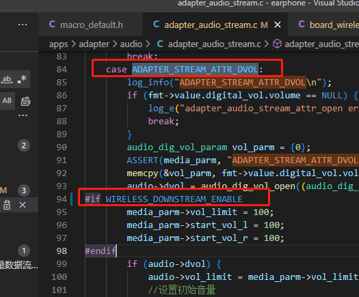
Task: Click #endif directive on line 98
Action: click(101, 251)
